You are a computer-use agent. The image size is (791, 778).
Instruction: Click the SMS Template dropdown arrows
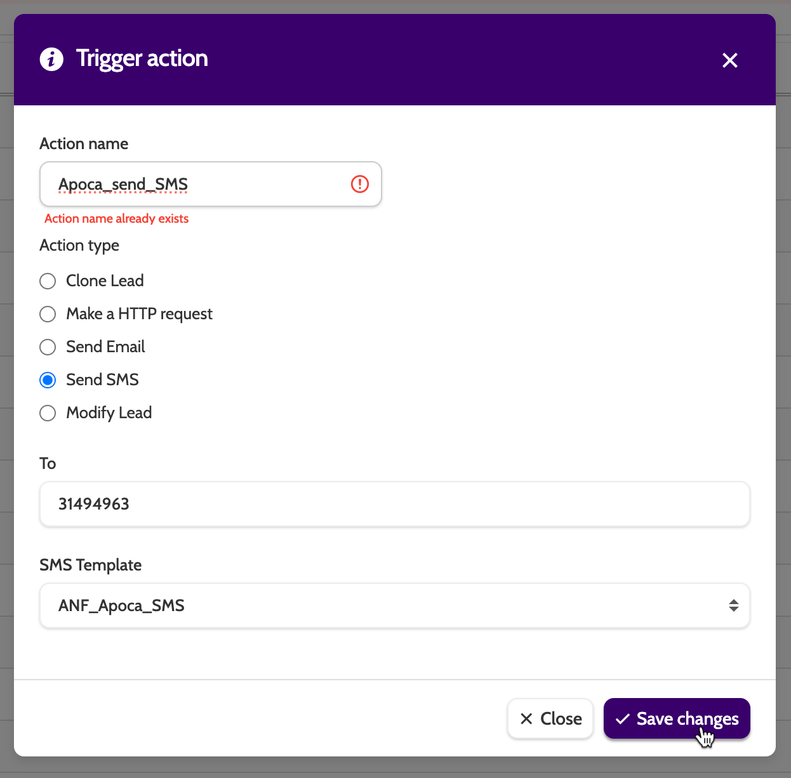point(733,605)
